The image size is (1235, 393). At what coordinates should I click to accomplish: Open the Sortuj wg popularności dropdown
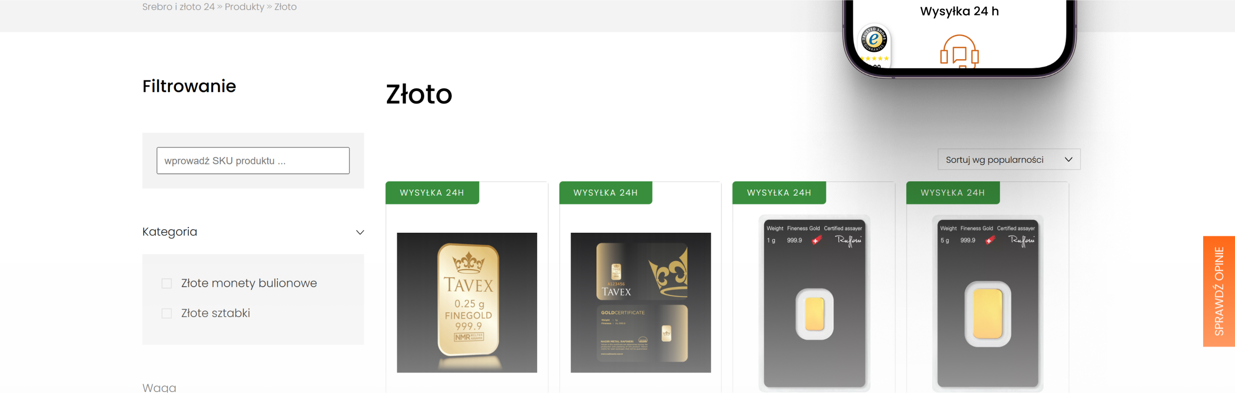[x=1009, y=160]
